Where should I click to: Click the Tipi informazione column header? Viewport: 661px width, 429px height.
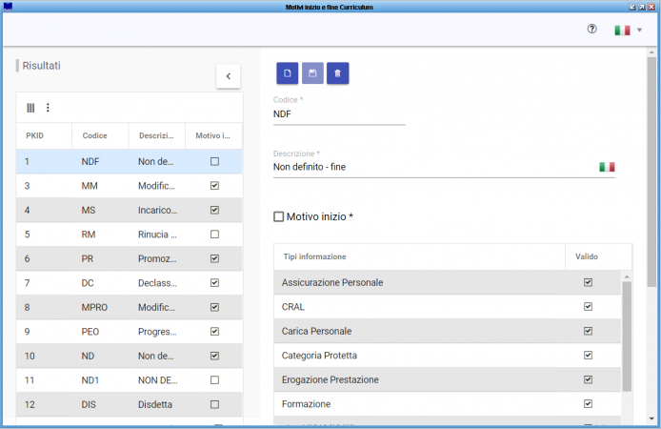(x=314, y=257)
